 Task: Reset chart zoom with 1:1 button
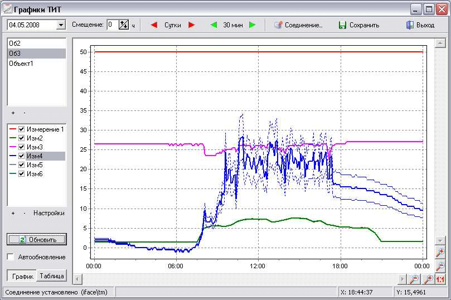[x=440, y=279]
